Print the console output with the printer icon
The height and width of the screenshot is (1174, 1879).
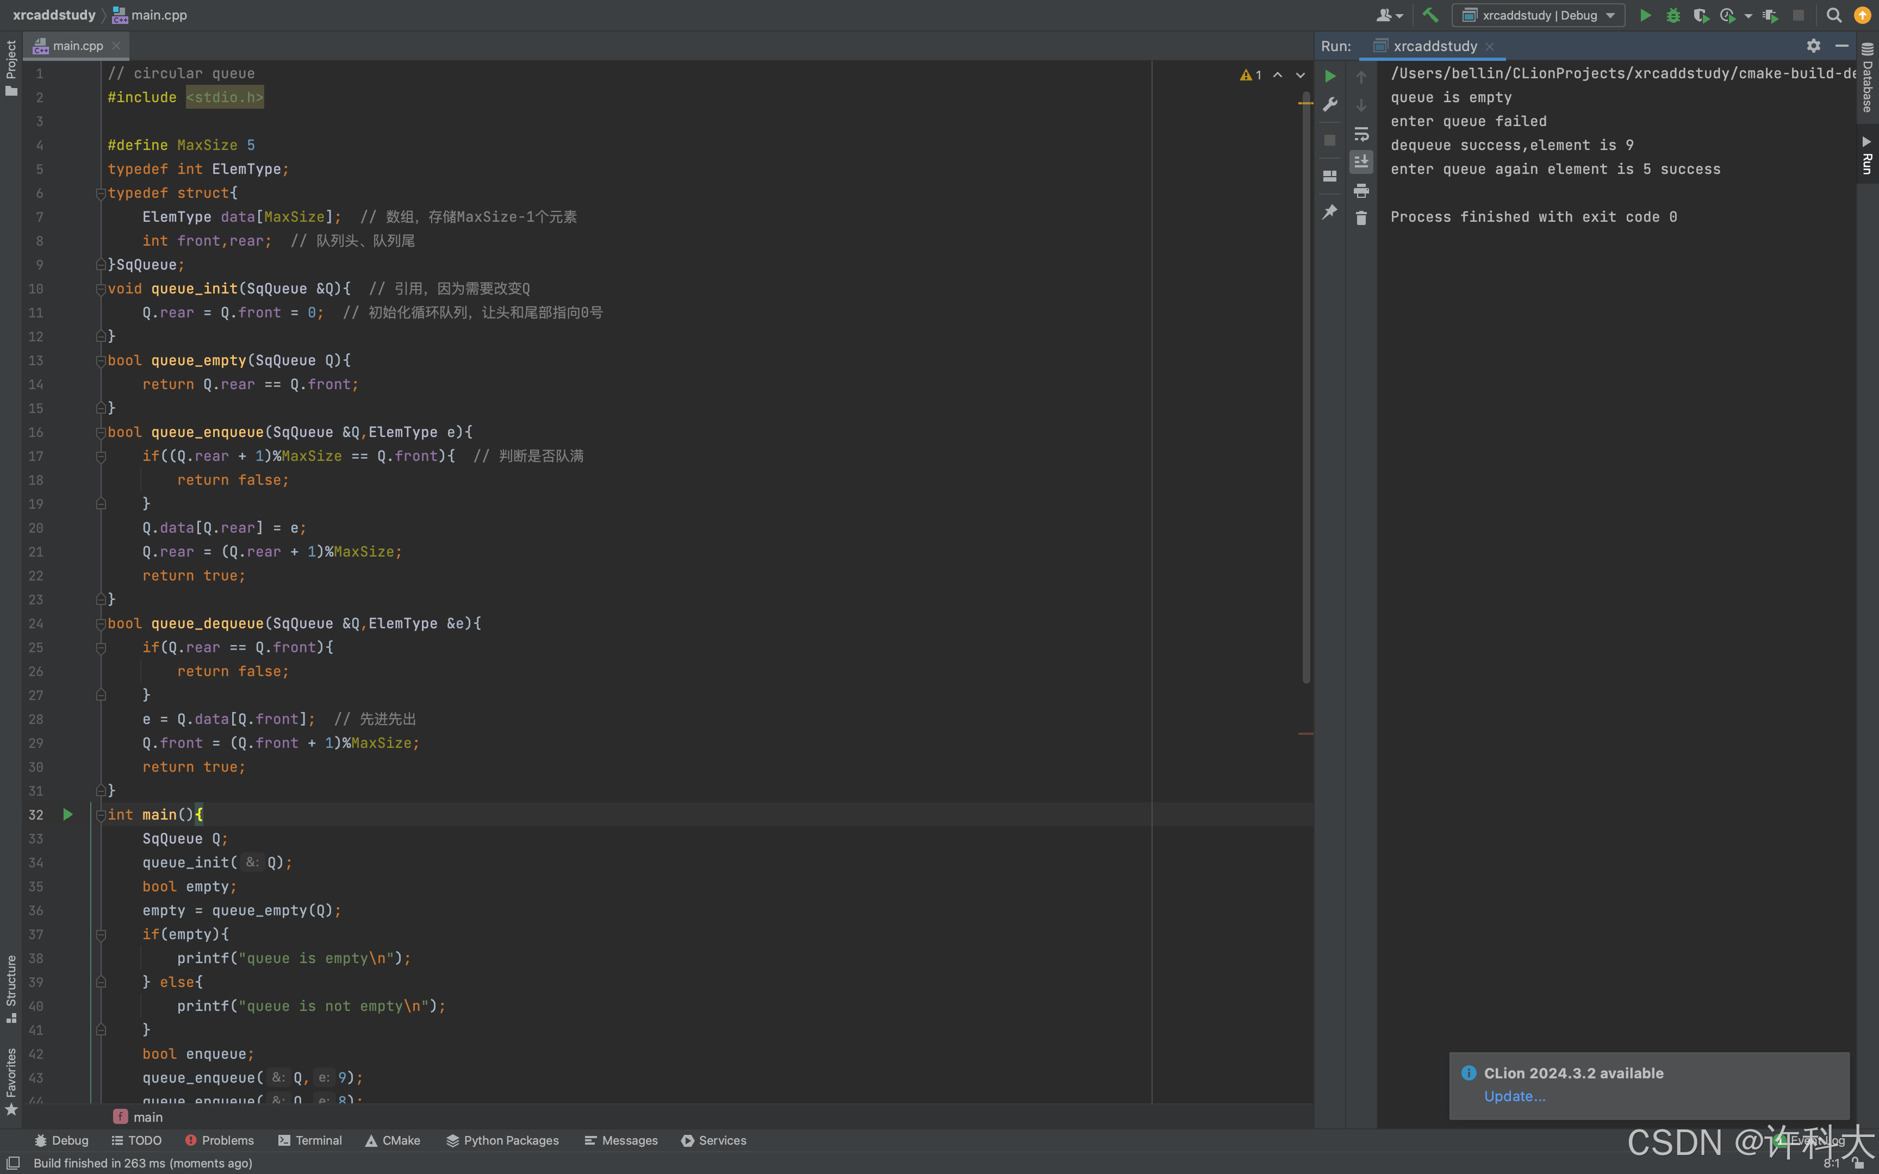pos(1361,190)
